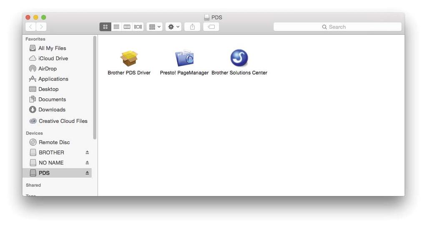The width and height of the screenshot is (427, 228).
Task: Close the PDS Finder window
Action: [x=28, y=18]
